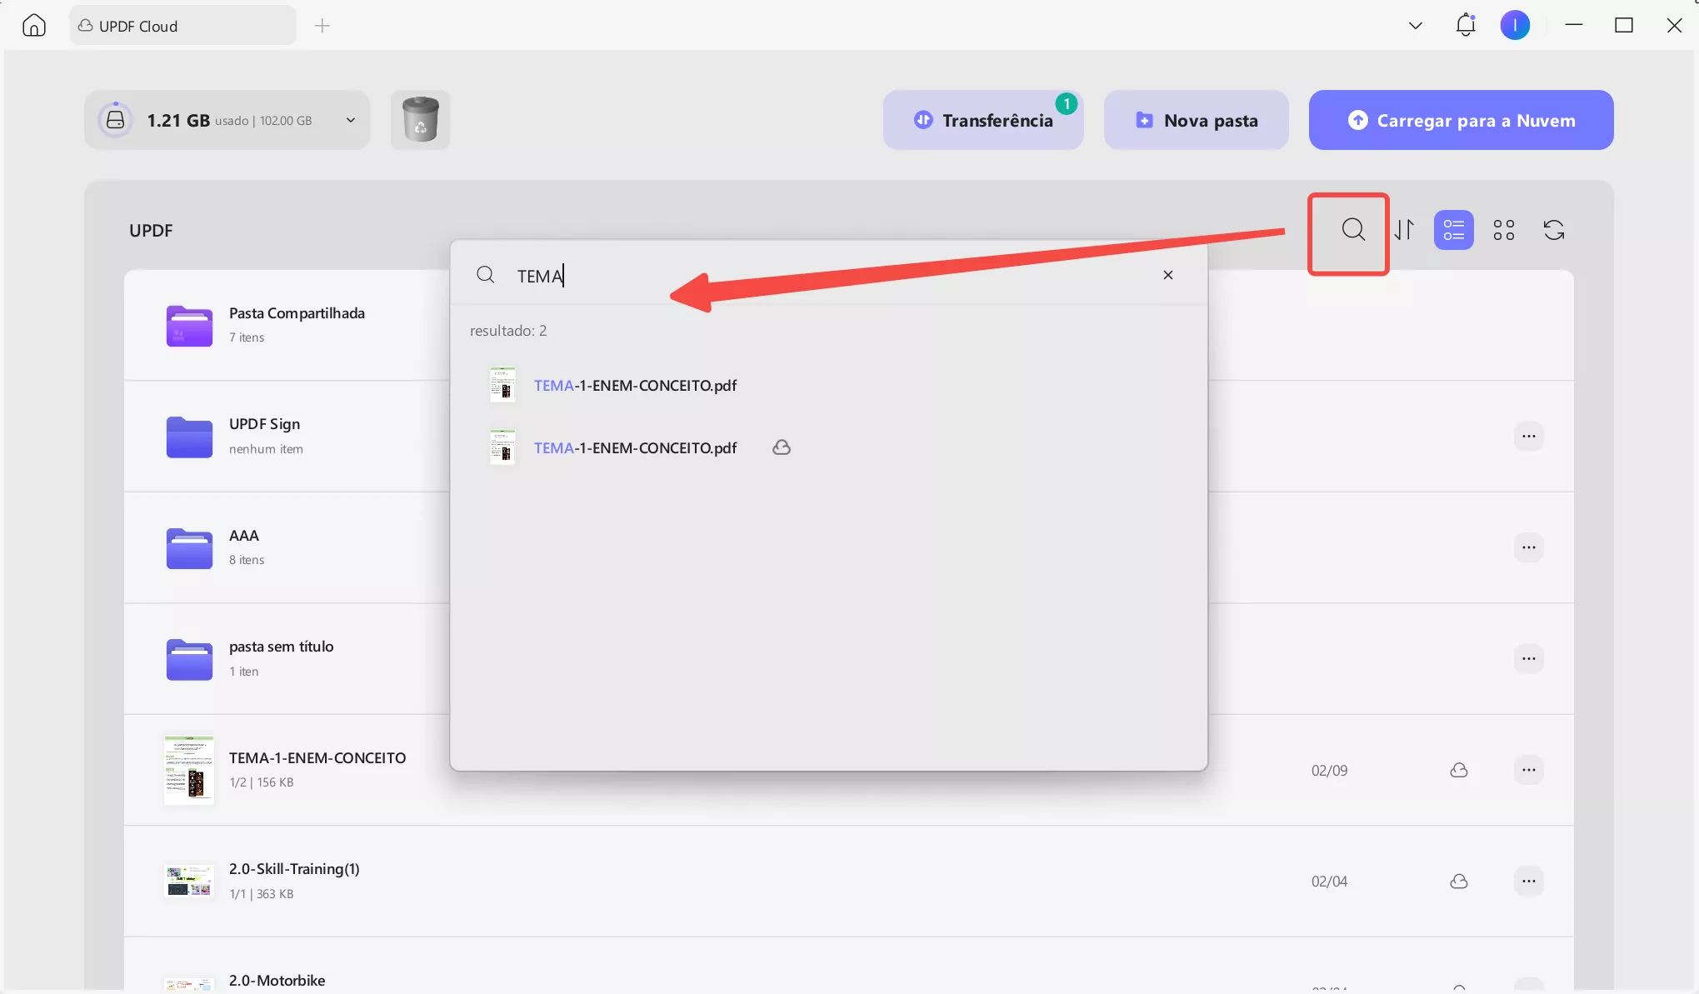Switch to grid view

1503,230
